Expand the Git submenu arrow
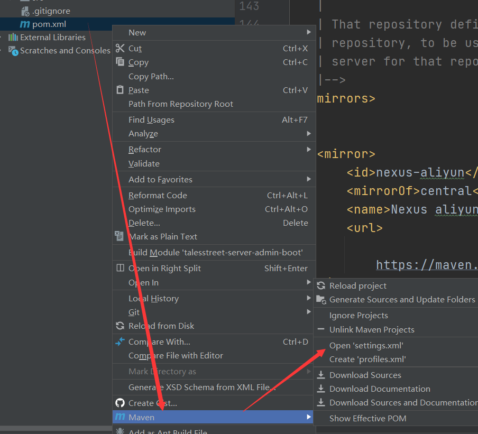The height and width of the screenshot is (434, 478). click(x=309, y=311)
